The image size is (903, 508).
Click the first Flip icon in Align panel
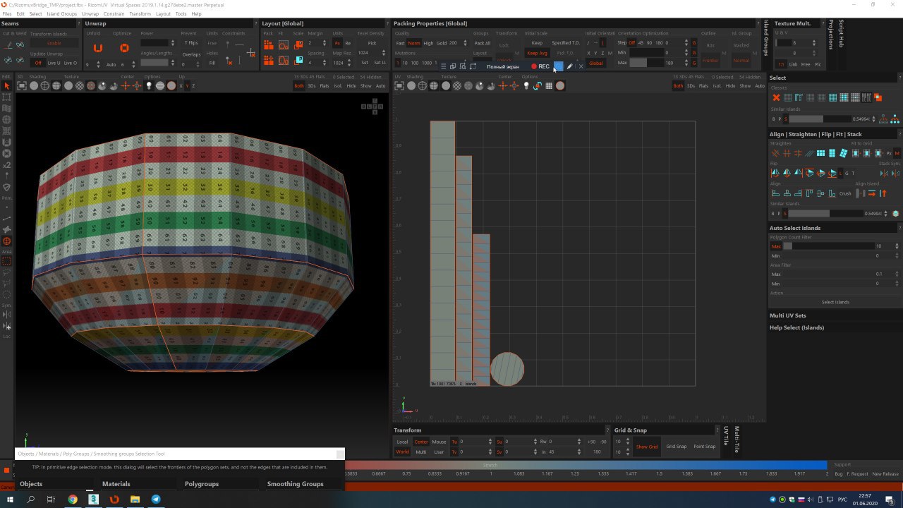[x=775, y=173]
